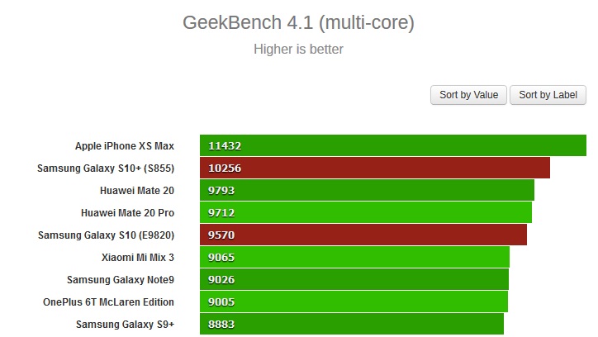Viewport: 598px width, 337px height.
Task: Click the Xiaomi Mi Mix 3 label
Action: click(x=138, y=258)
